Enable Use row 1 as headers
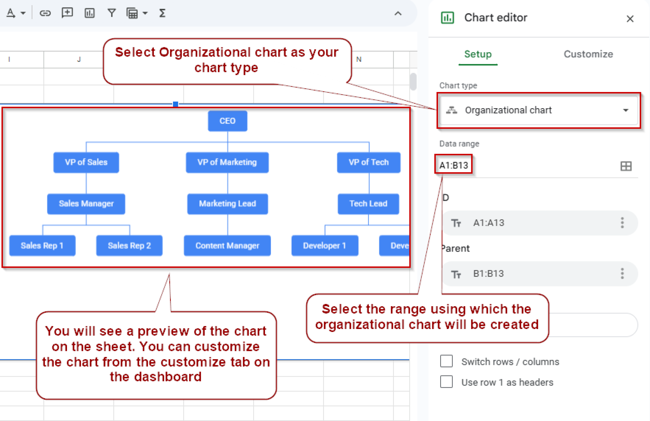 click(x=446, y=382)
